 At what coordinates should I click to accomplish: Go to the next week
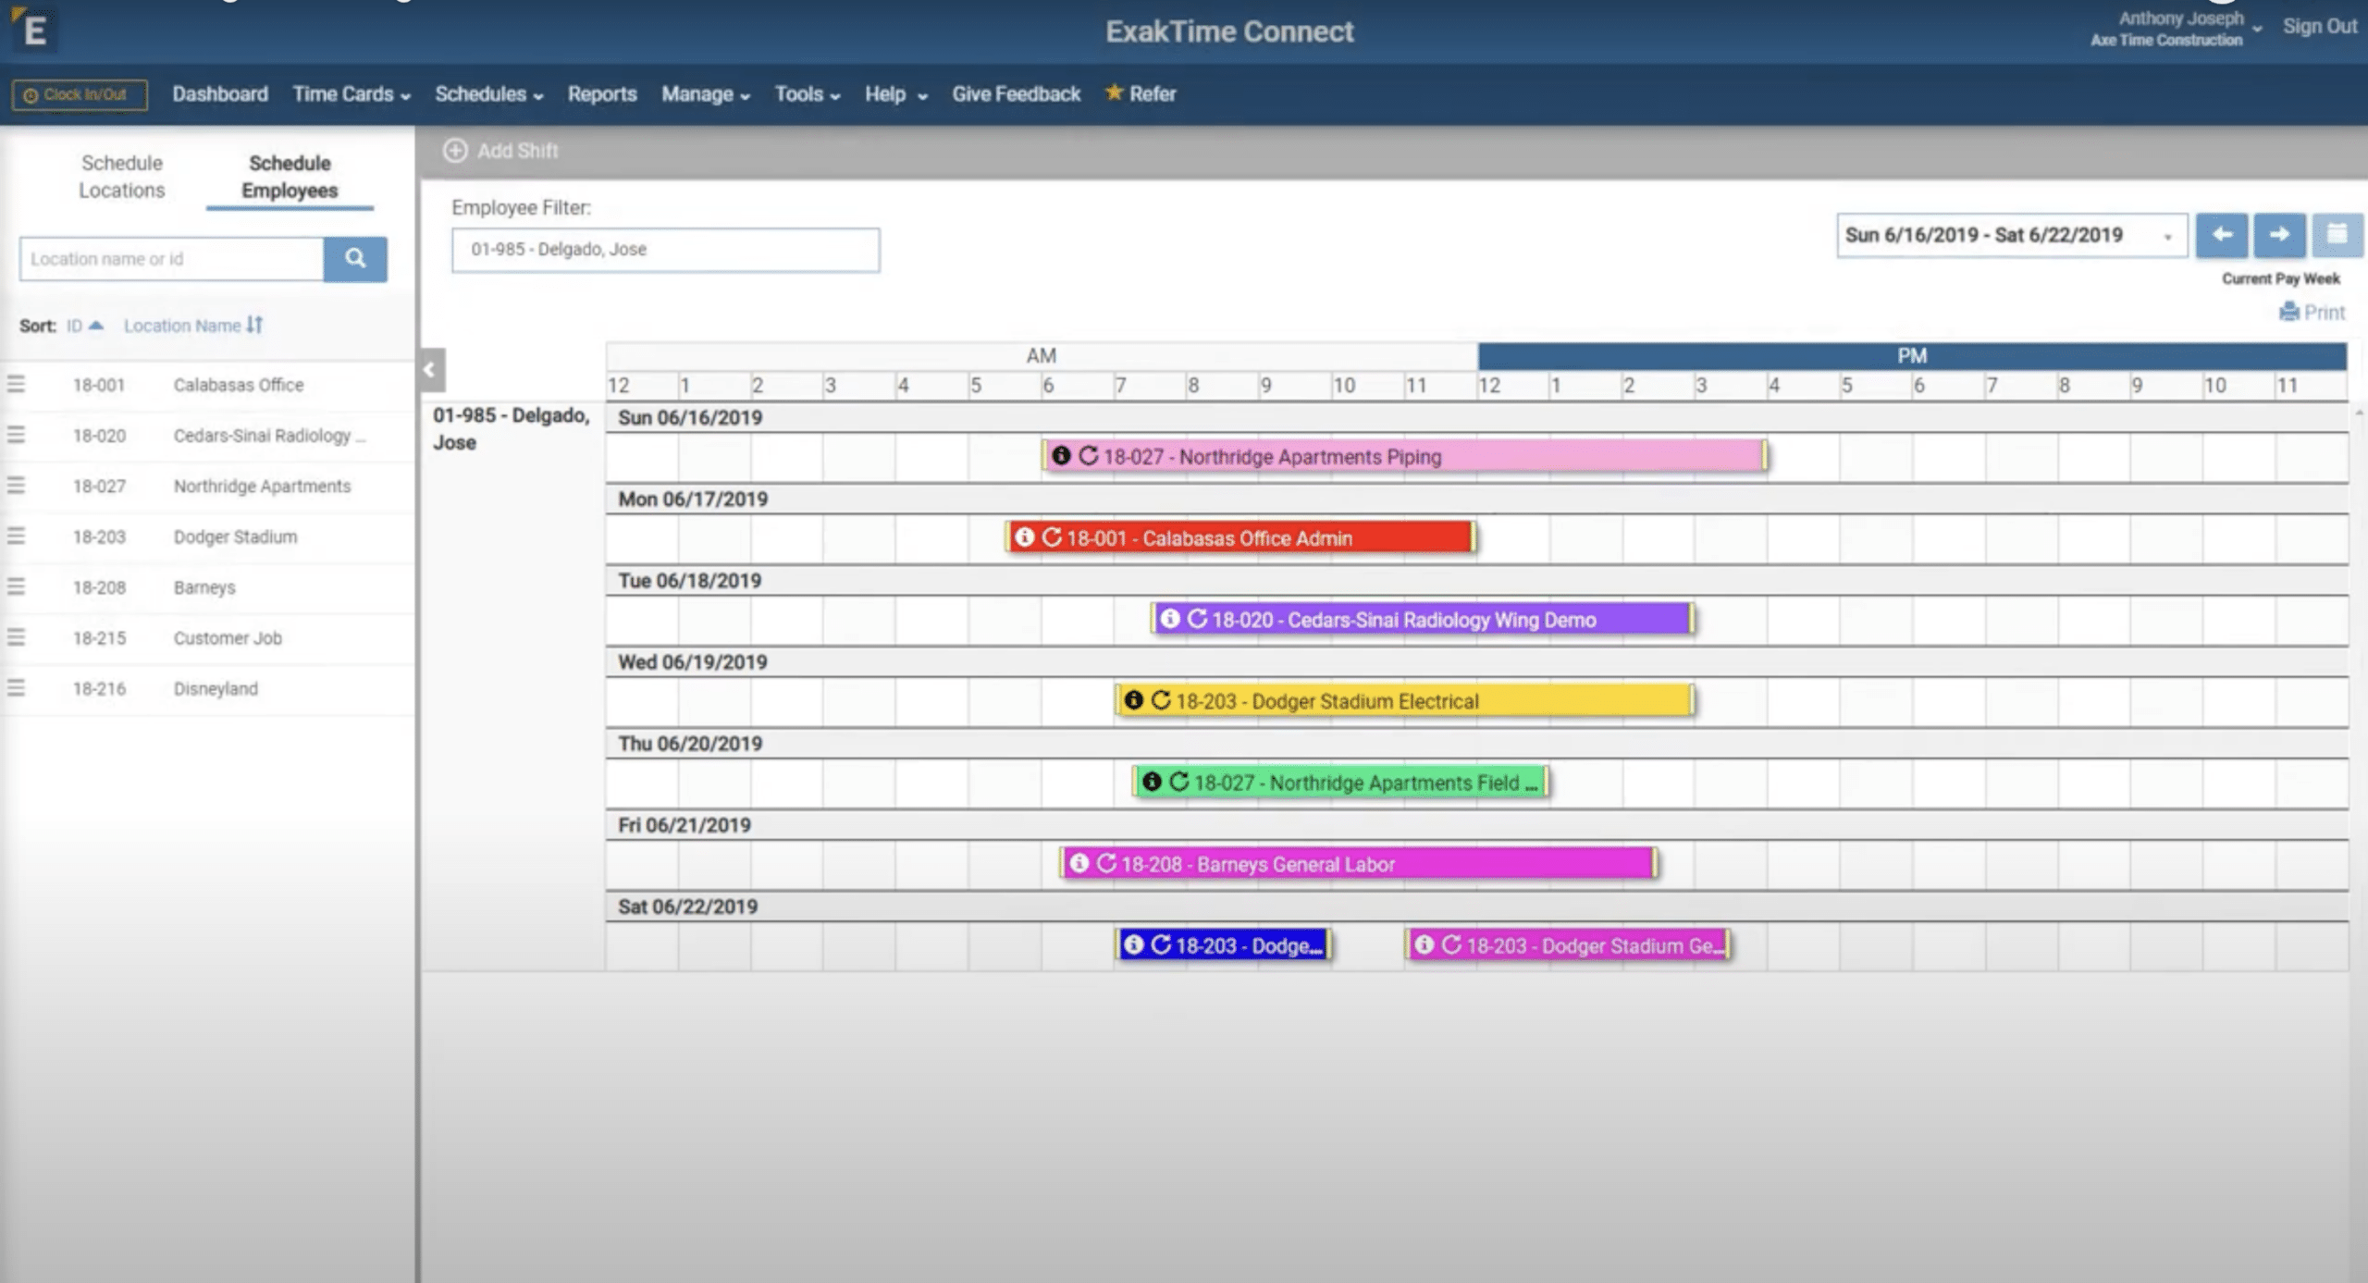tap(2278, 235)
